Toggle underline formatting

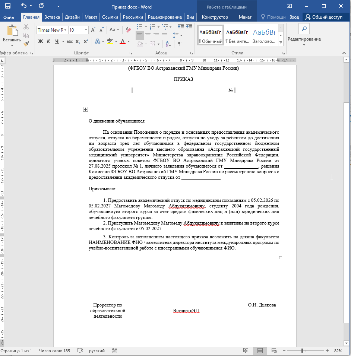pyautogui.click(x=57, y=41)
